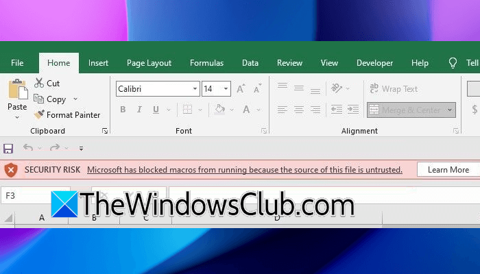
Task: Click the Select All corner triangle
Action: (8, 218)
